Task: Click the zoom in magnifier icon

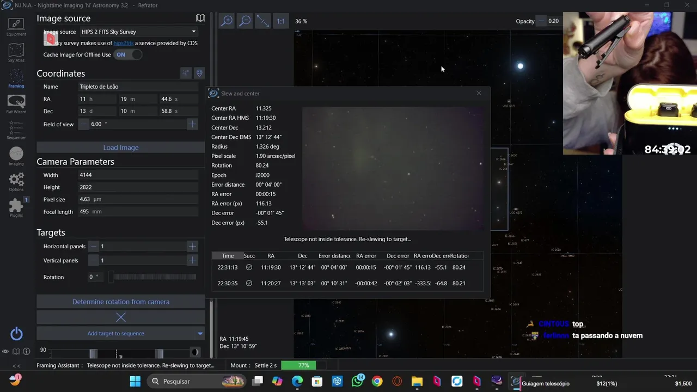Action: coord(227,21)
